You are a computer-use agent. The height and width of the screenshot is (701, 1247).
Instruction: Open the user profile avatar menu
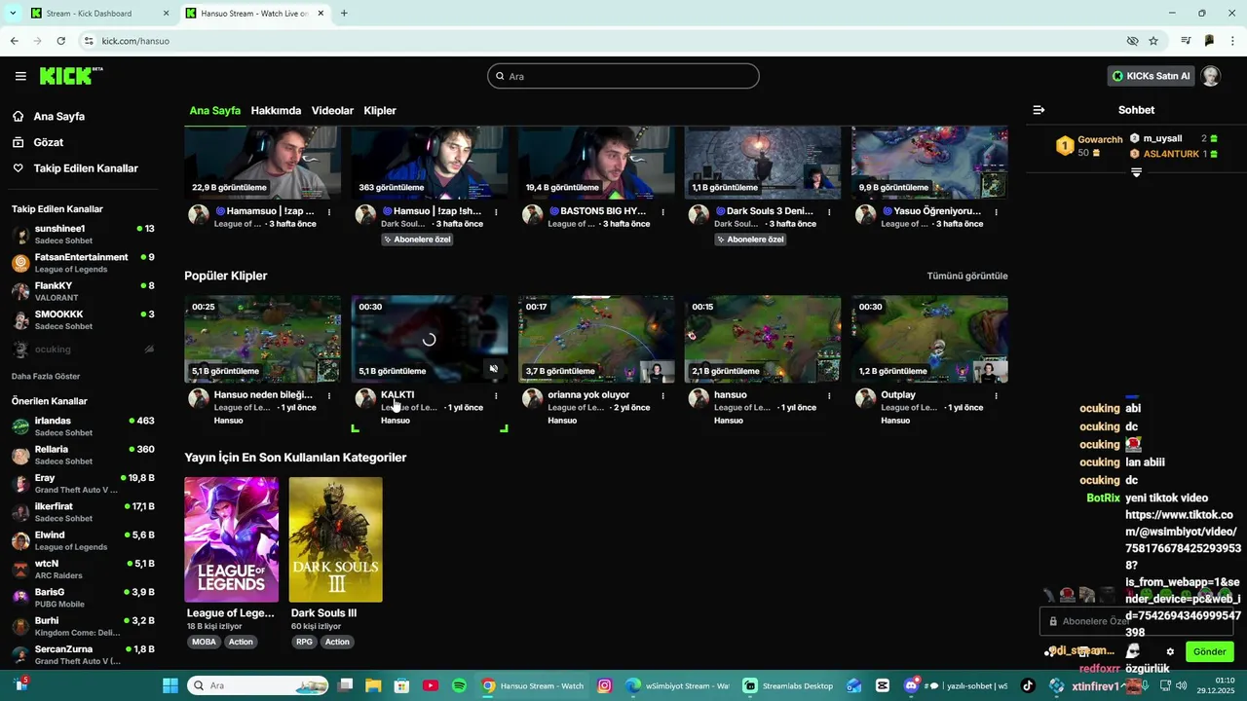(x=1211, y=76)
